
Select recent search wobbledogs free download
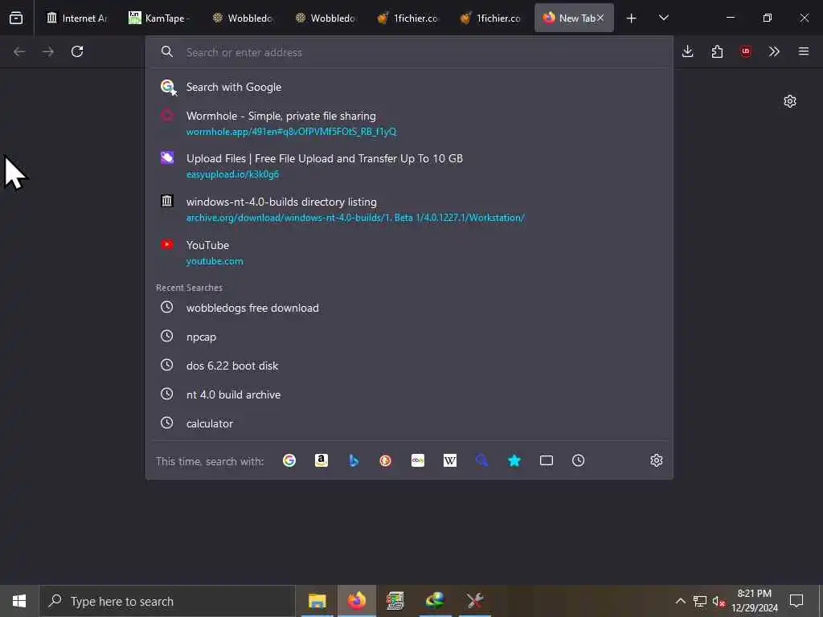[x=409, y=308]
